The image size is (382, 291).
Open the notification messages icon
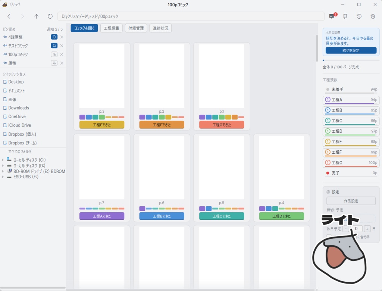(332, 16)
